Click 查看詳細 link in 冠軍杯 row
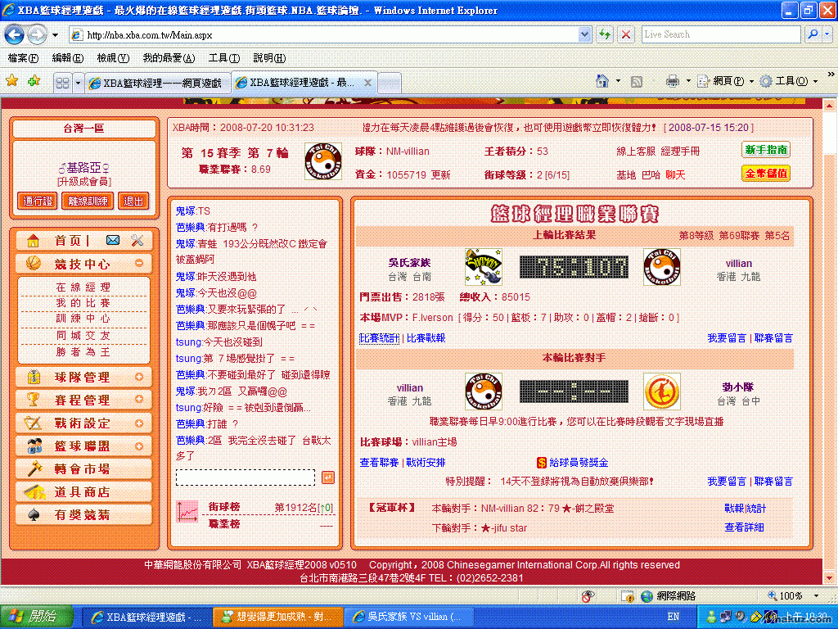838x629 pixels. (x=744, y=527)
